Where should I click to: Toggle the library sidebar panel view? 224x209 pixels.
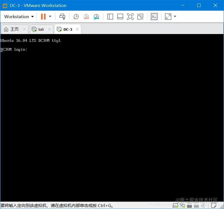pyautogui.click(x=110, y=16)
